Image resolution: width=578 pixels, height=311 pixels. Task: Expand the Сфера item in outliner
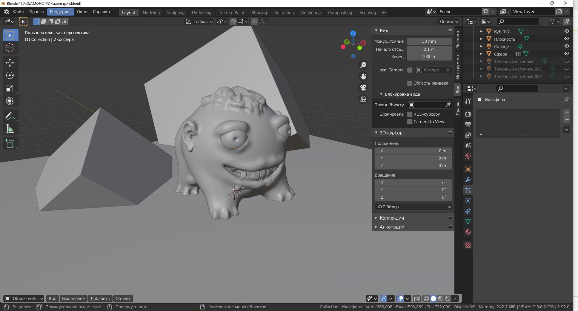(481, 54)
